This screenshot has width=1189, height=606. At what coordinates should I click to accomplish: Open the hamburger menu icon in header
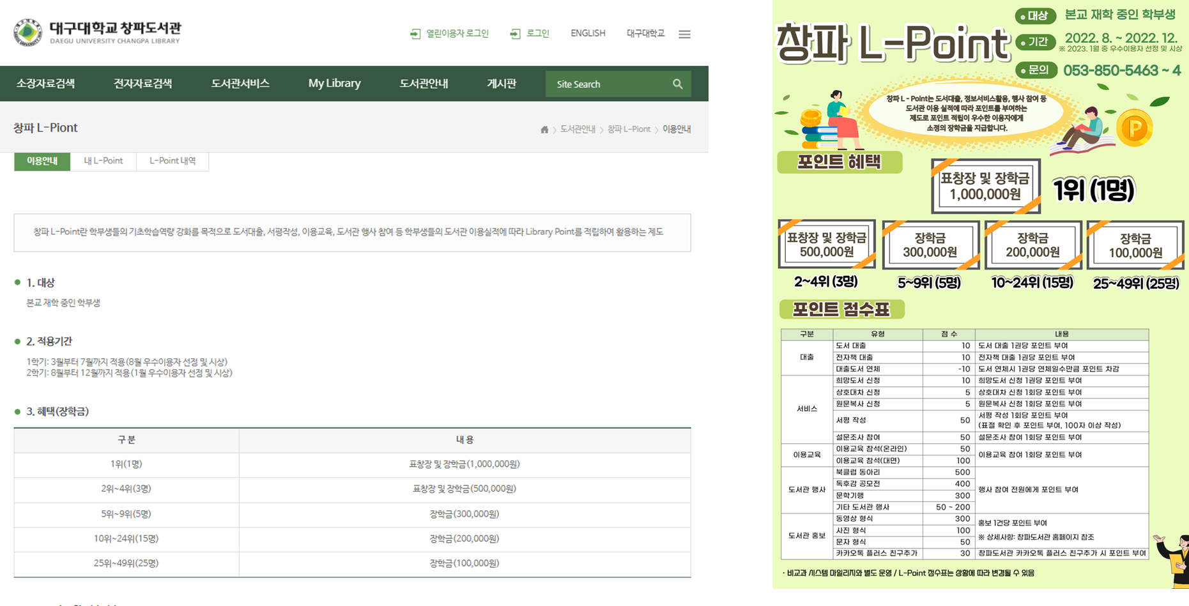click(x=684, y=34)
